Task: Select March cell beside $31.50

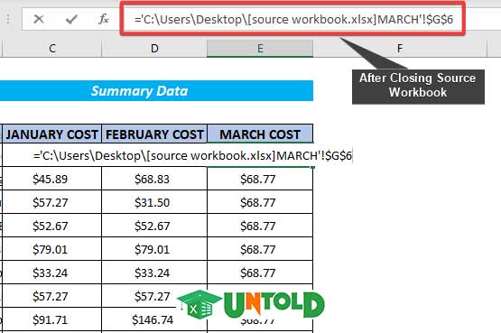Action: pyautogui.click(x=260, y=202)
